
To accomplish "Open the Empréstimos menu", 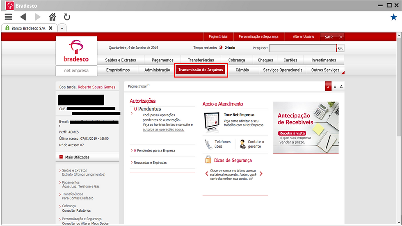I will pyautogui.click(x=118, y=70).
